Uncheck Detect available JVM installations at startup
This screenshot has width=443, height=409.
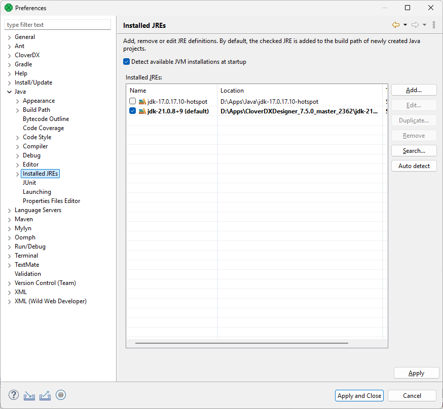127,61
